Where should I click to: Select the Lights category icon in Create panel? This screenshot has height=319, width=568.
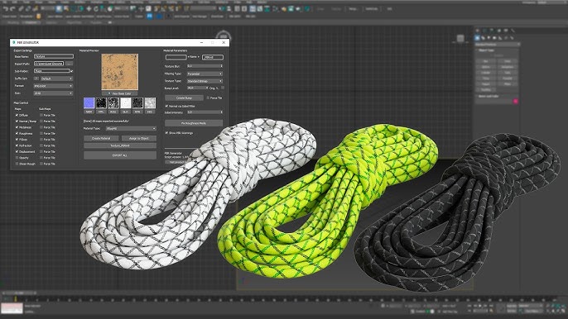coord(489,38)
